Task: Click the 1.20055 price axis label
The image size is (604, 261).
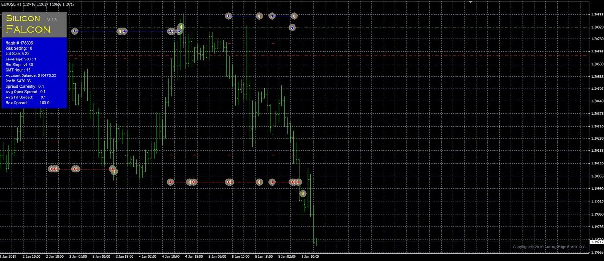Action: [597, 176]
